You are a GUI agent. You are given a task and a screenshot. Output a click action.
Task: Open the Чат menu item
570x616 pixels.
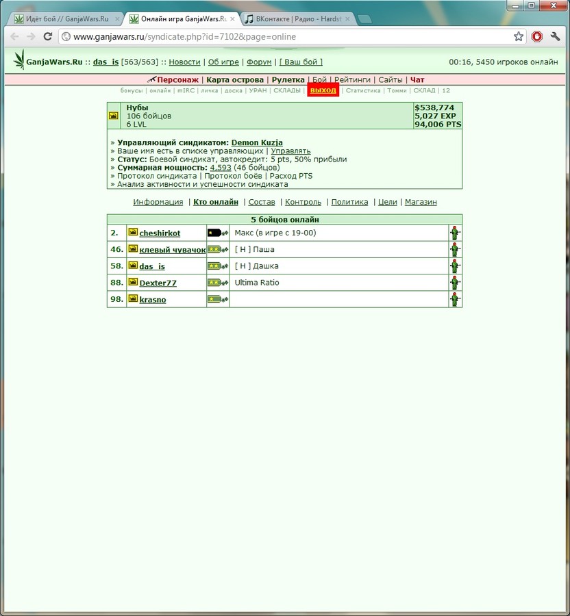[417, 80]
